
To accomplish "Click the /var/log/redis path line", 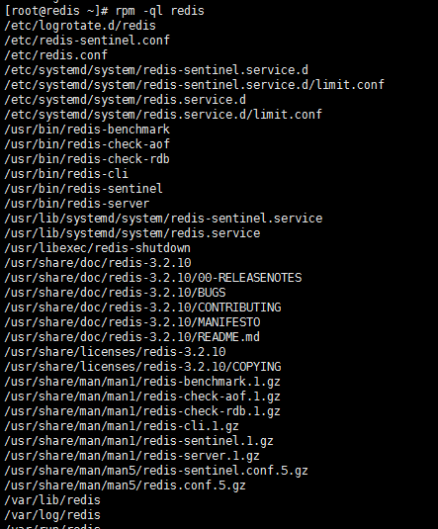I will 52,515.
